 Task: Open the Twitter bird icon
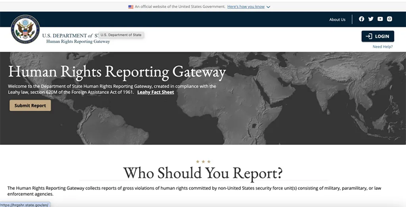coord(371,19)
